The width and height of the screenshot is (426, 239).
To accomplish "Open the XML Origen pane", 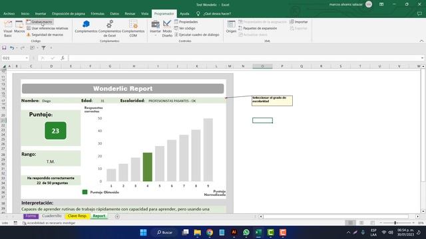I will [x=231, y=27].
